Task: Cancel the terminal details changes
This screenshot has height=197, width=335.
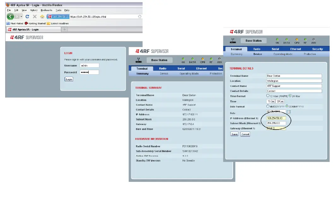Action: click(245, 134)
